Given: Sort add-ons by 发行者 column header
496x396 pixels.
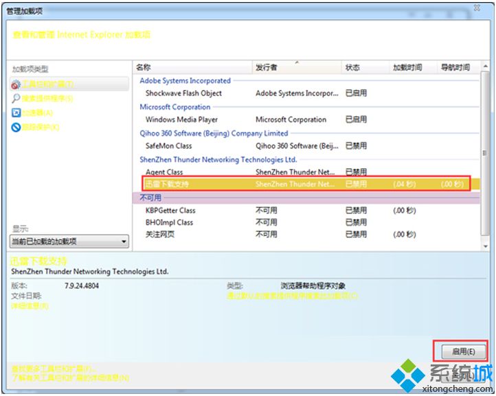Looking at the screenshot, I should tap(297, 67).
